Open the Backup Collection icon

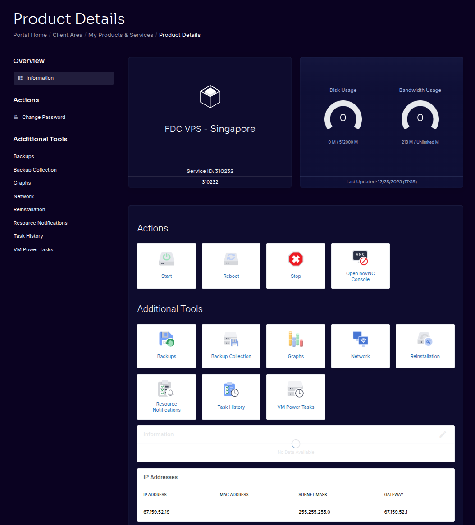point(231,339)
